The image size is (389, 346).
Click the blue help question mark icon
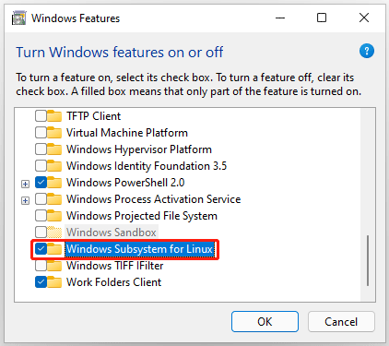(x=367, y=51)
